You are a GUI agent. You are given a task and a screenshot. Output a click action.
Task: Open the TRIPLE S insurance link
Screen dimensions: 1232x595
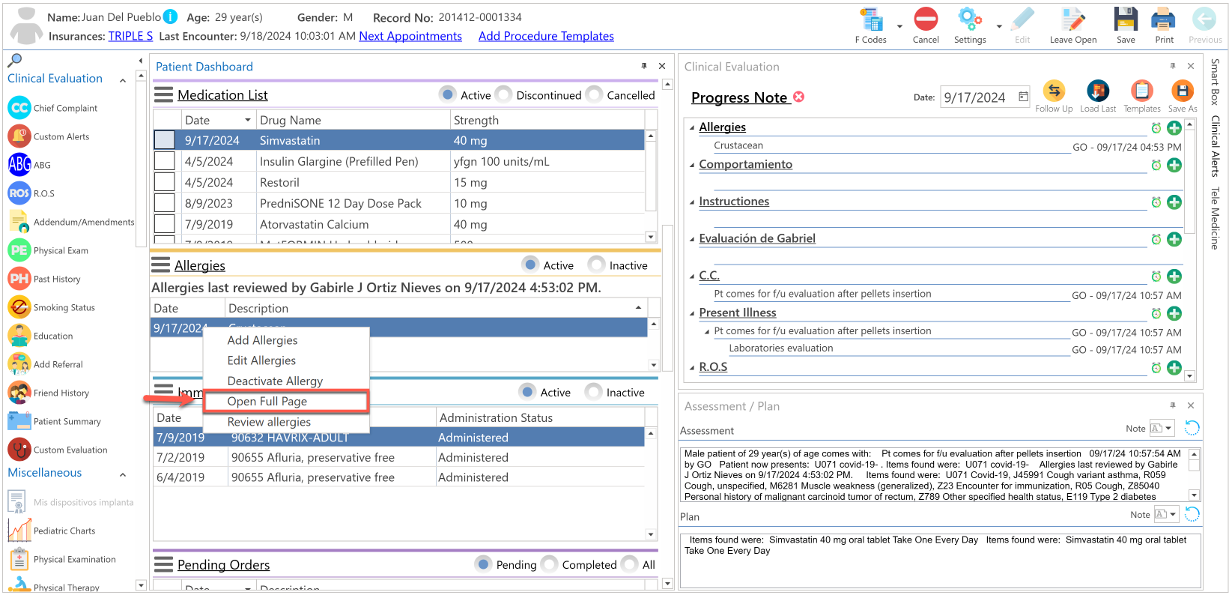tap(130, 36)
